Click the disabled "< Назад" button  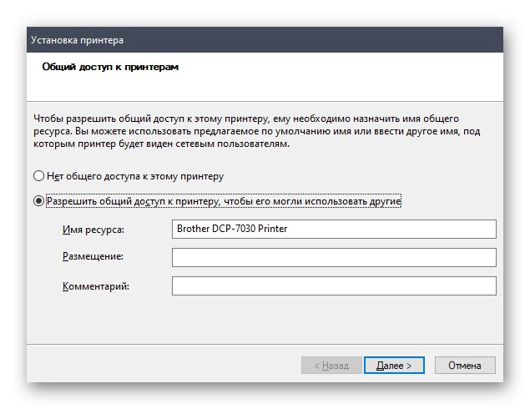[x=331, y=365]
